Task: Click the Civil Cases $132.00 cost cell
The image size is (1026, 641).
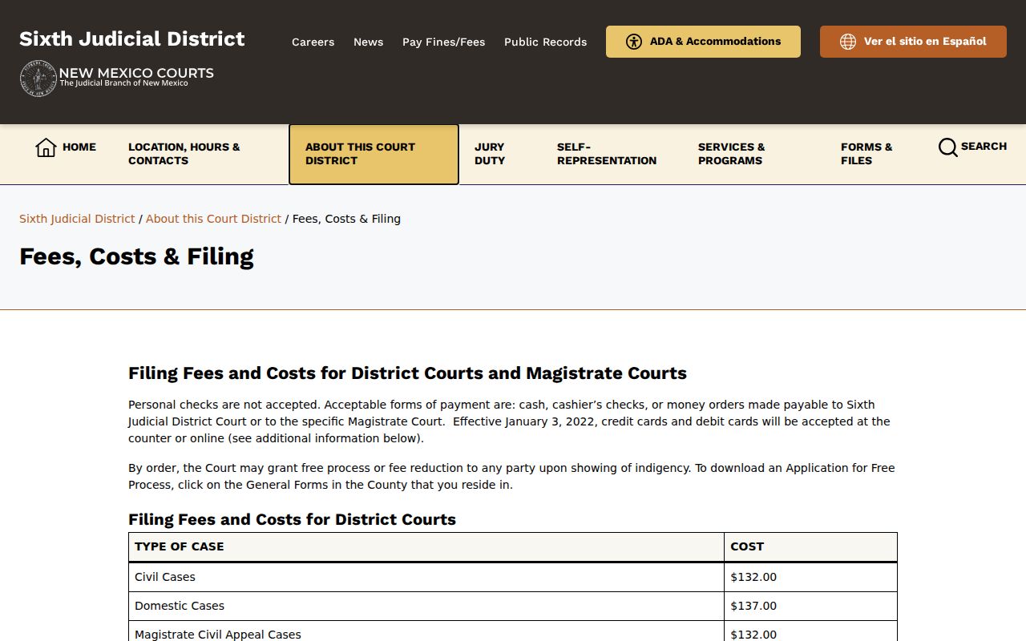Action: 810,577
